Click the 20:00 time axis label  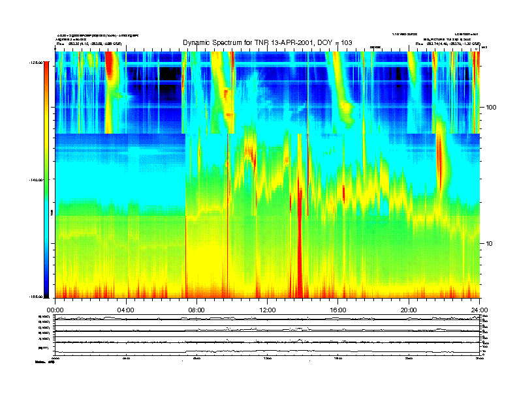[x=409, y=310]
